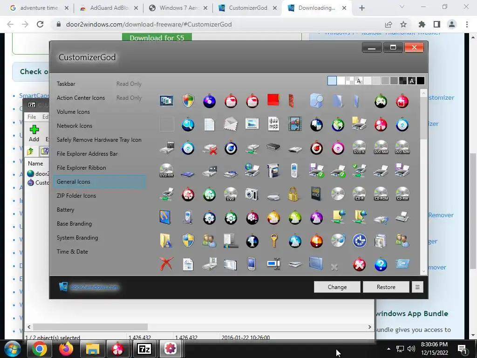Select ZIP Folder Icons category
Viewport: 477px width, 358px height.
click(x=76, y=196)
